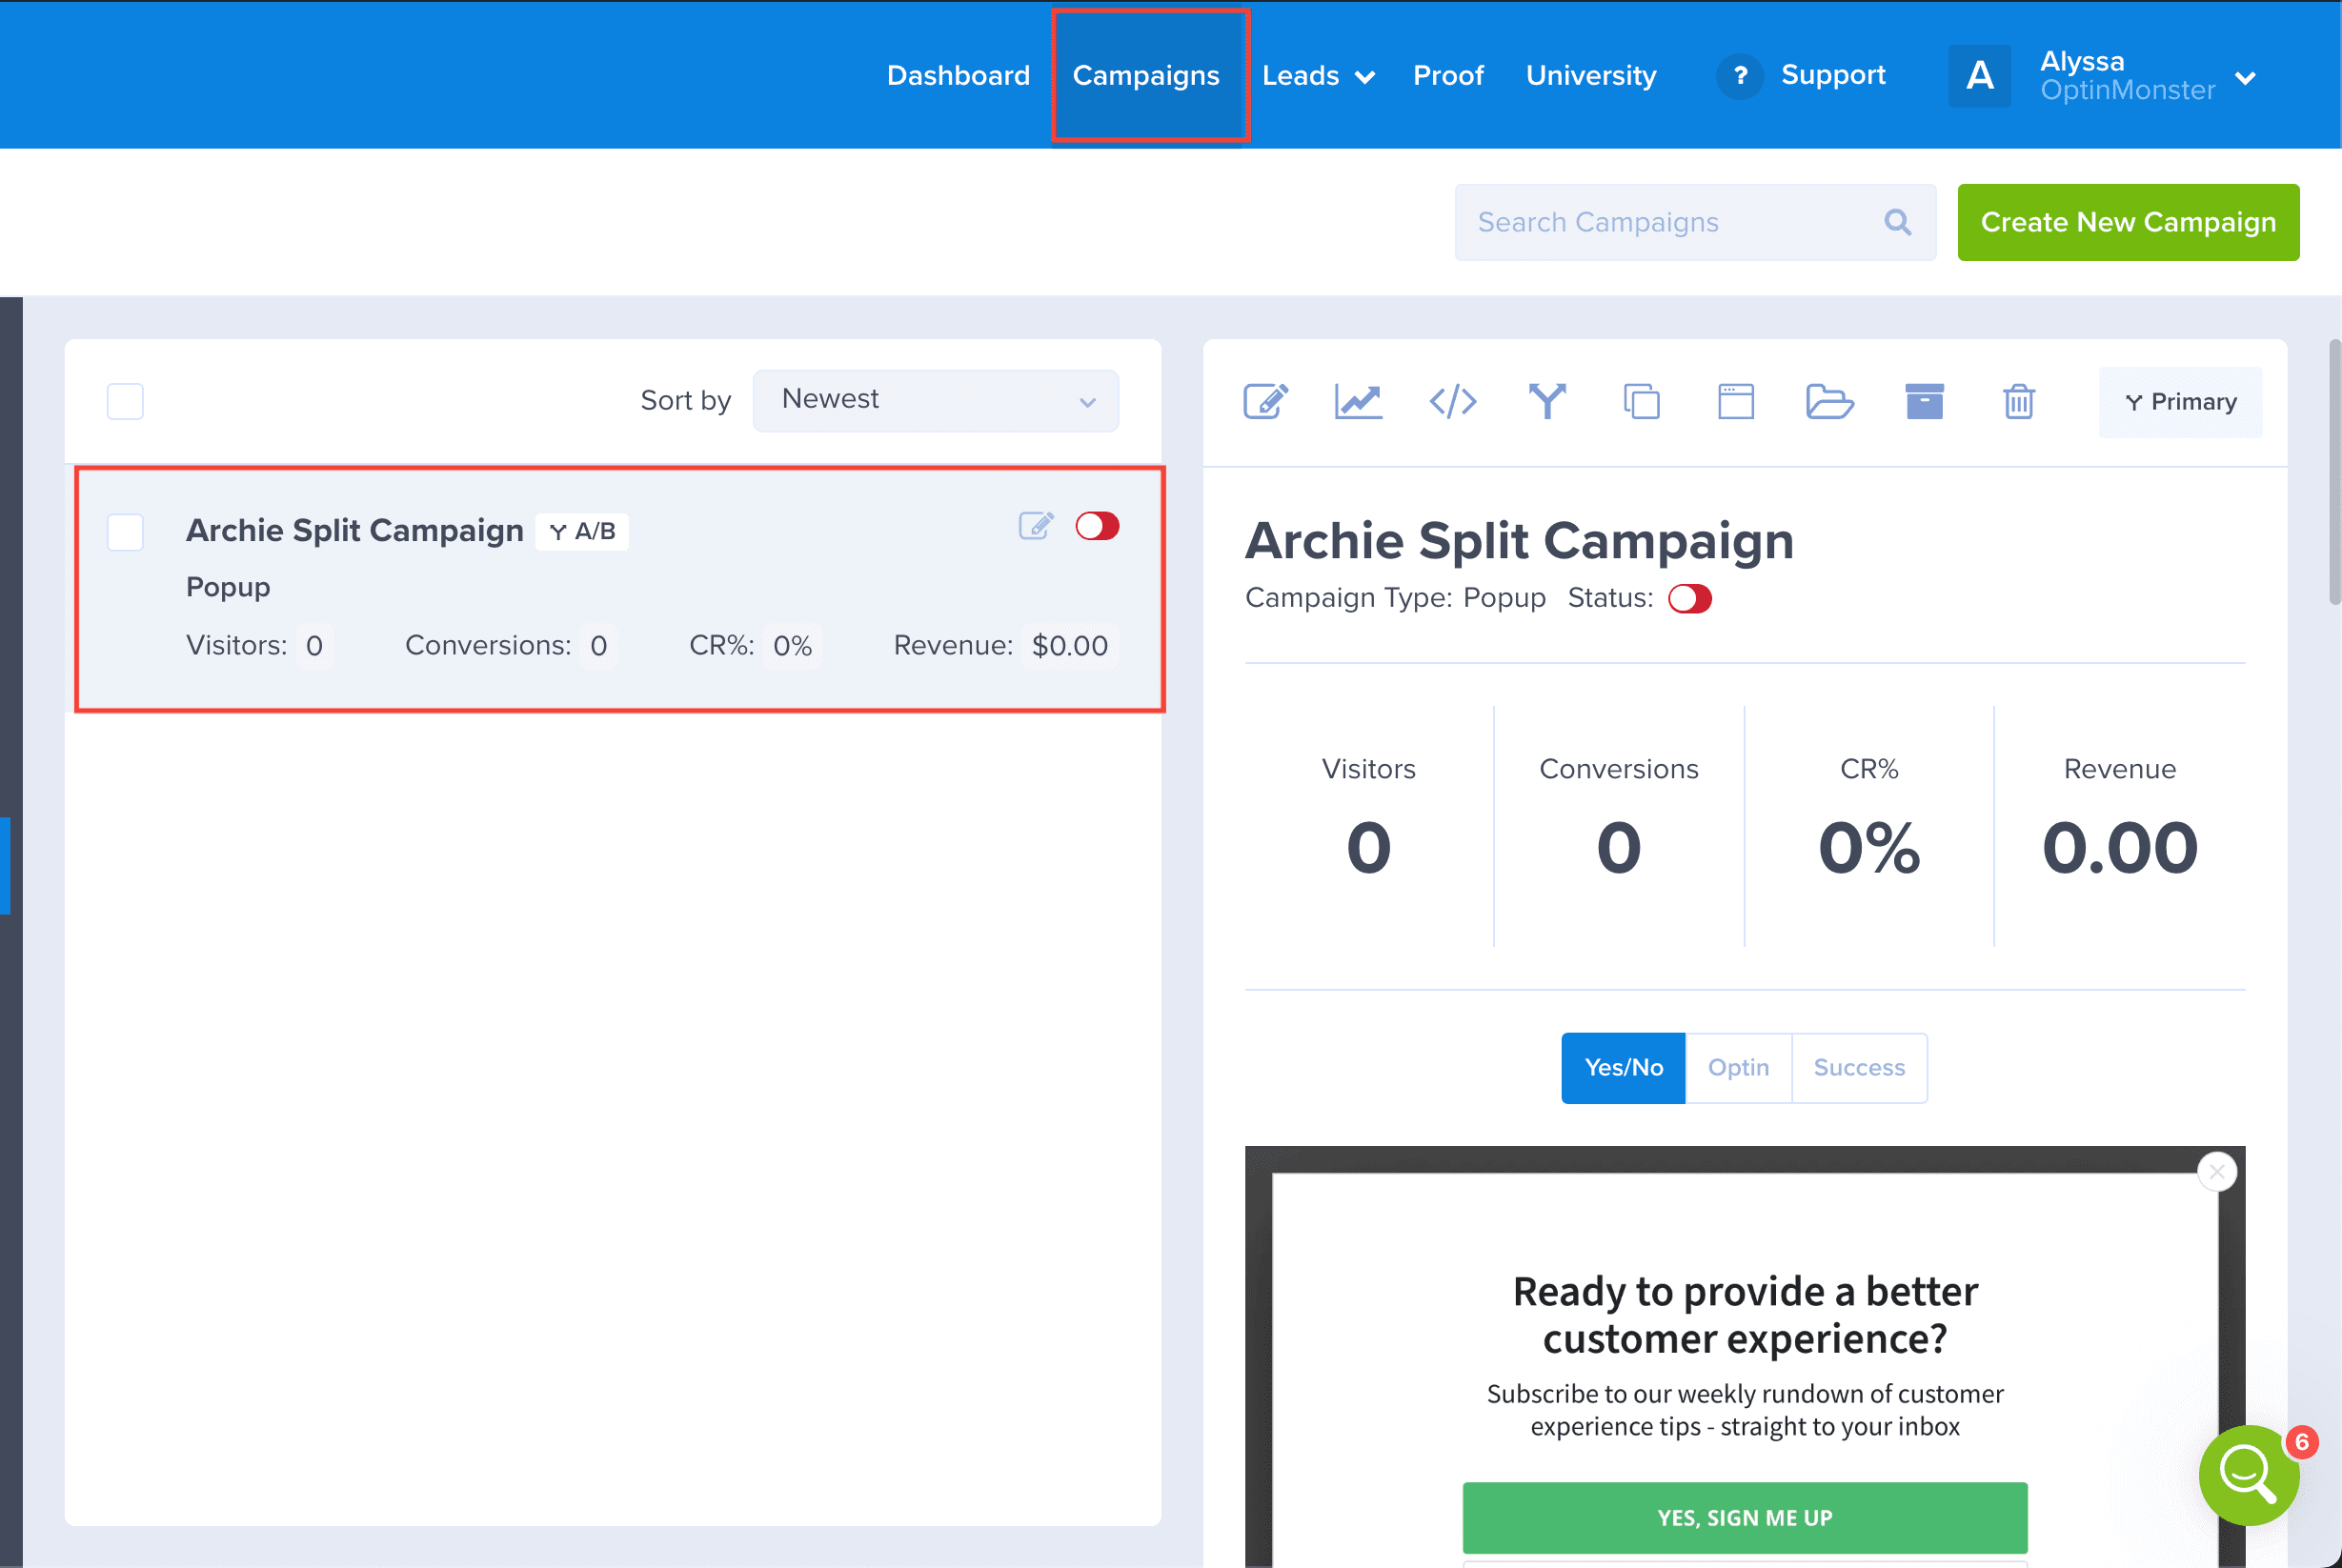The height and width of the screenshot is (1568, 2342).
Task: Click the archive box icon
Action: (1923, 401)
